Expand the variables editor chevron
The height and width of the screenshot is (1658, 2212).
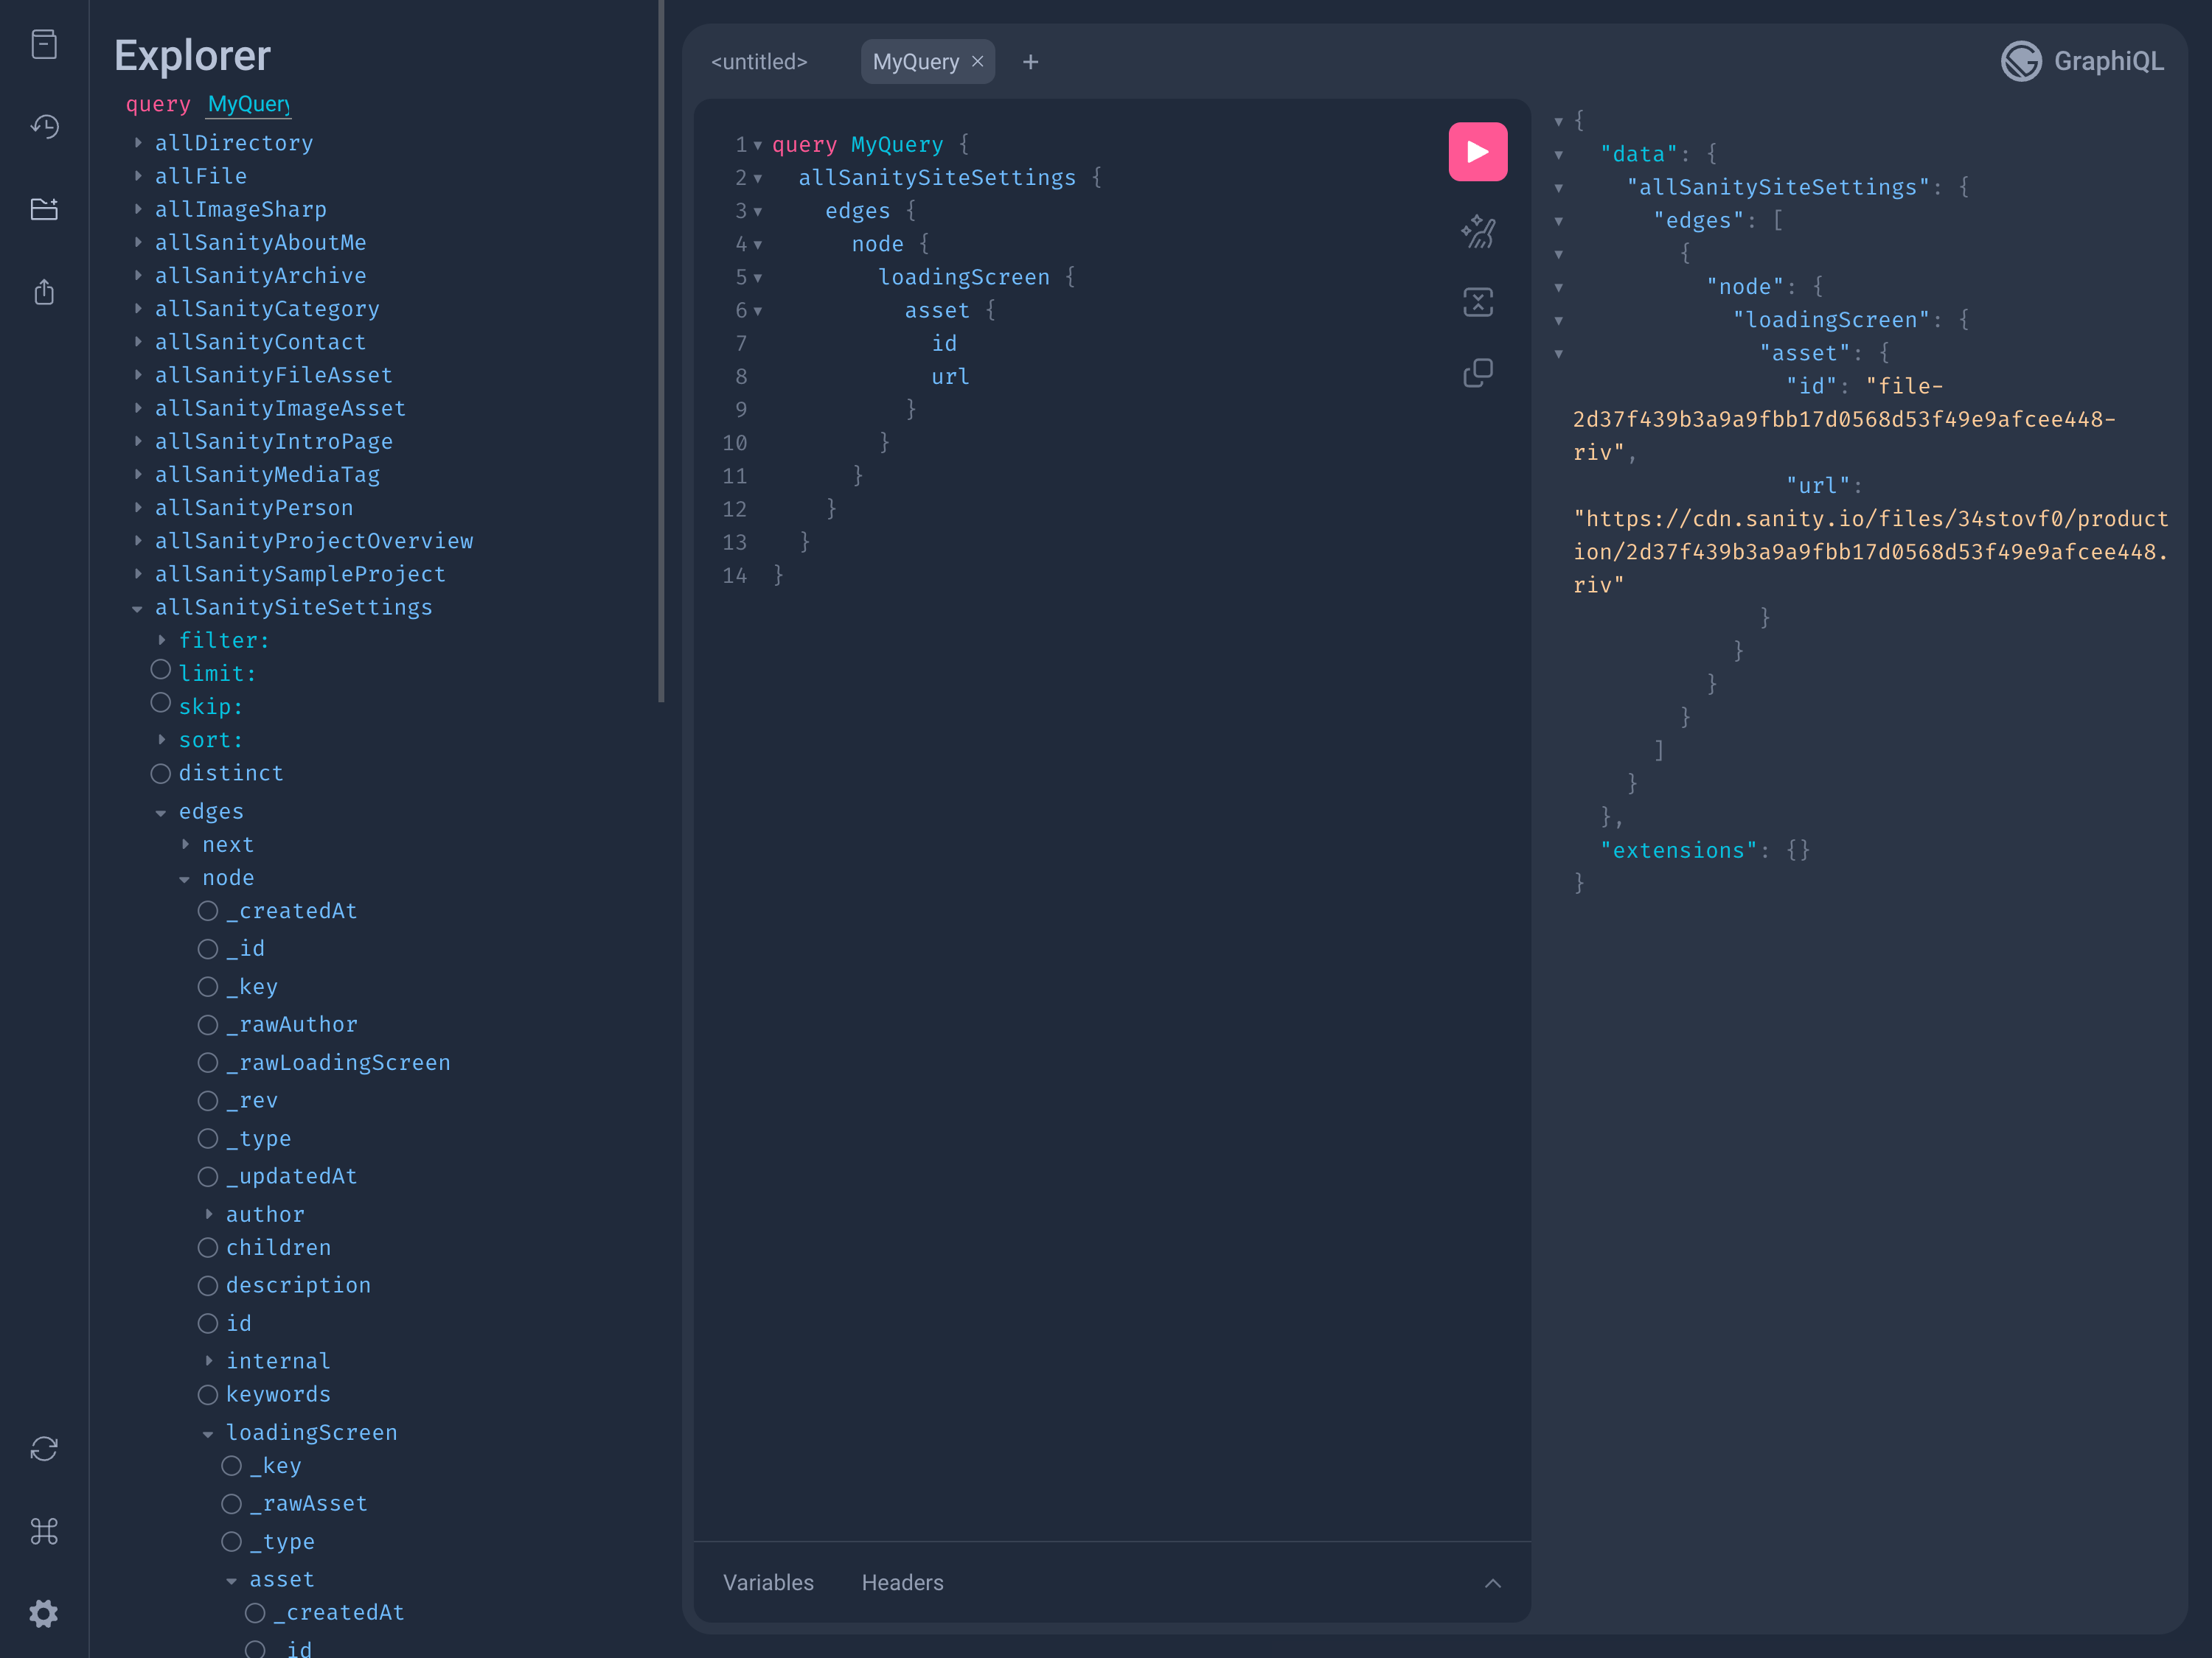[x=1492, y=1583]
